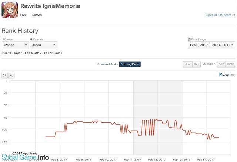Switch chart granularity to Day
This screenshot has height=162, width=237.
click(196, 64)
